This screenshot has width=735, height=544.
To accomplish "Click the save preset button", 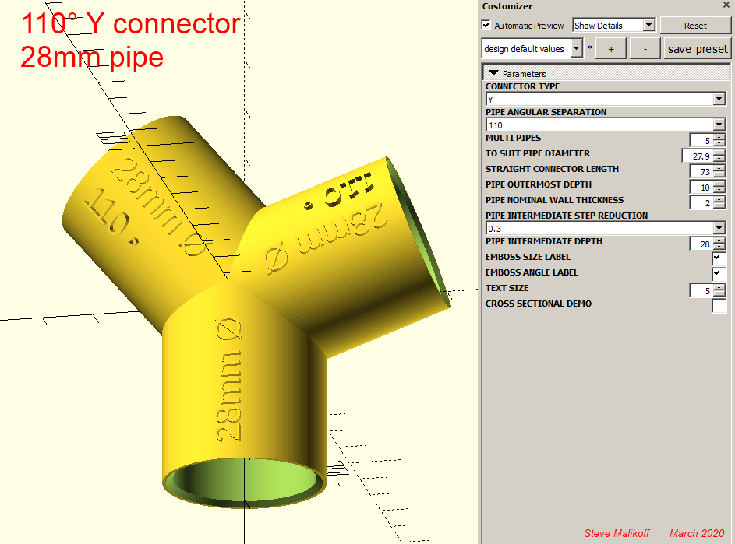I will [698, 49].
